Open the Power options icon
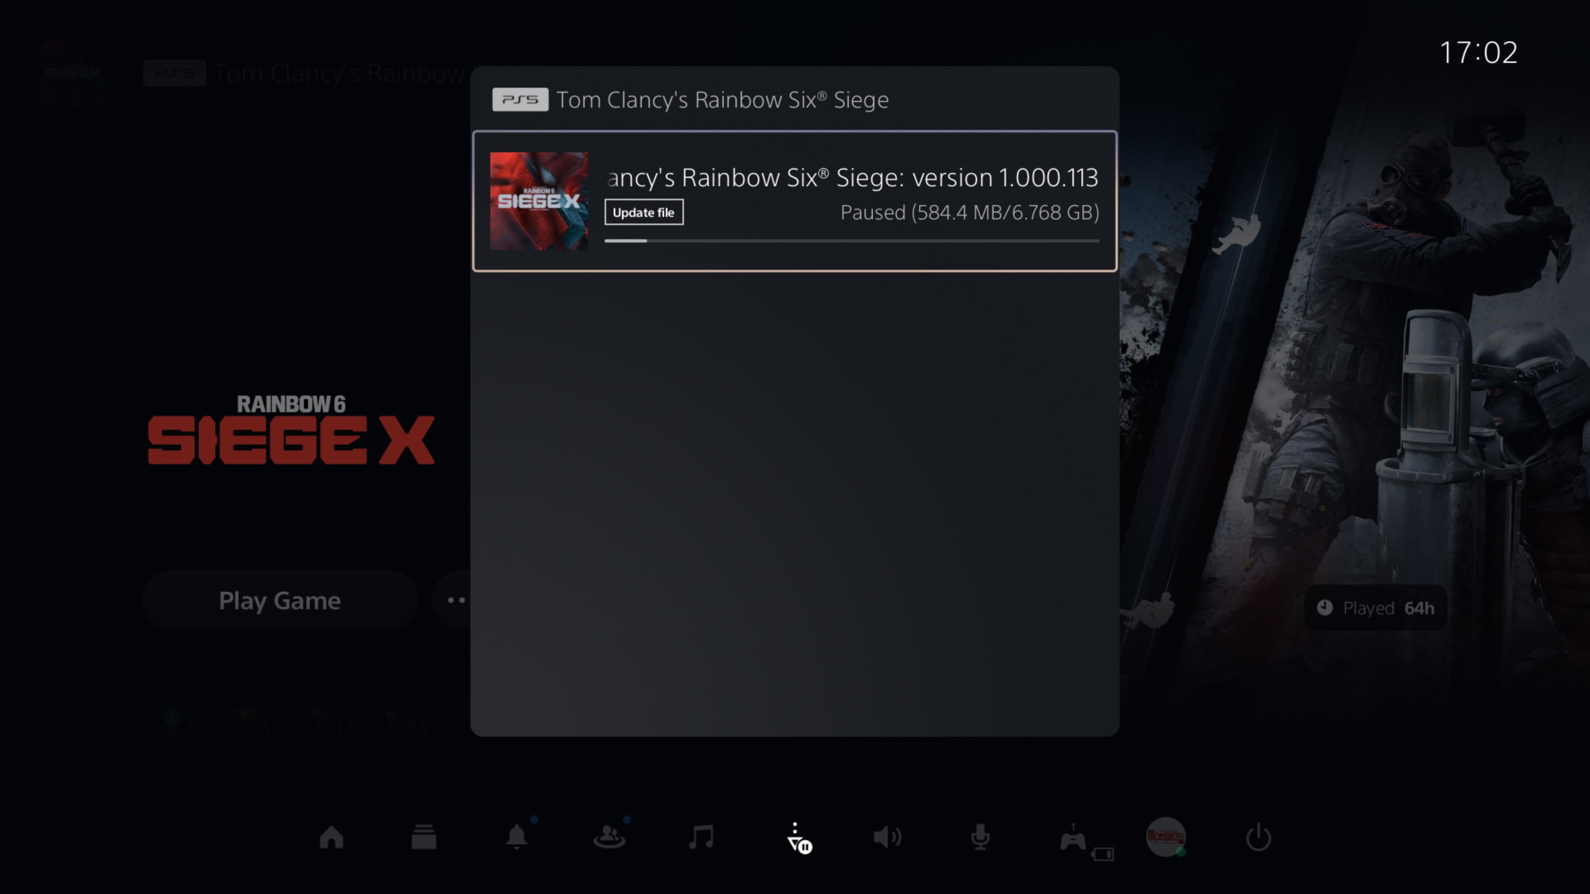 coord(1258,837)
